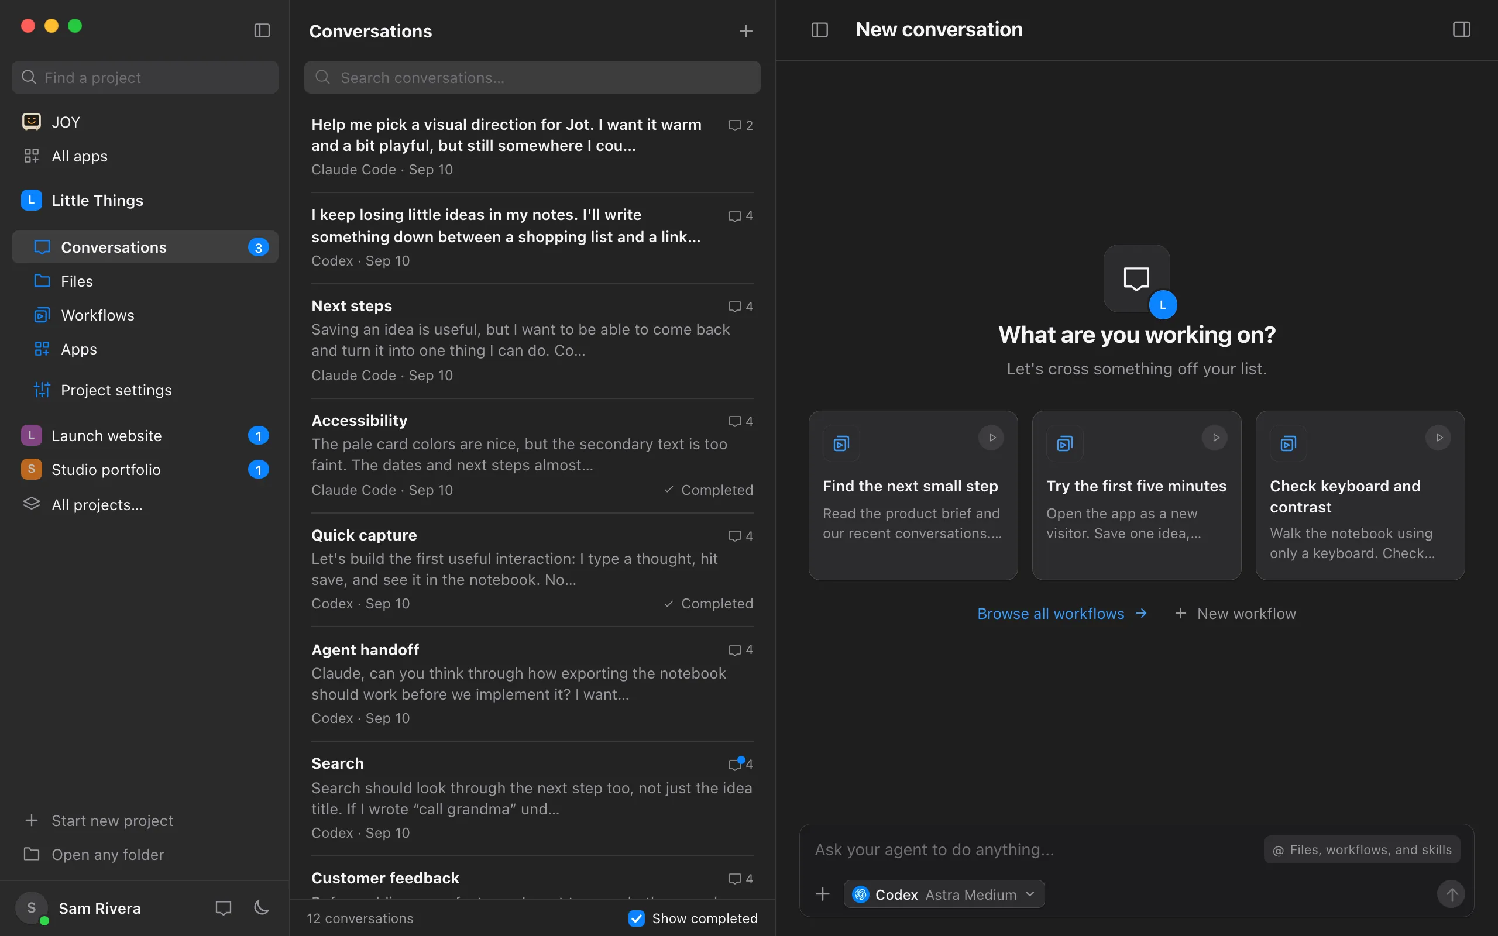Open the Accessibility conversation
This screenshot has height=936, width=1498.
(532, 455)
